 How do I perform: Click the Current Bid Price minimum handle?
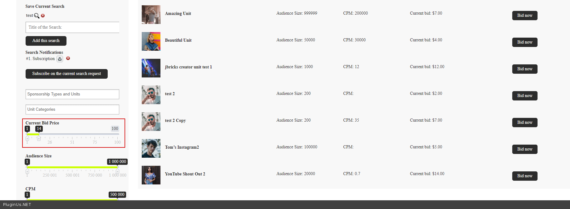coord(27,138)
